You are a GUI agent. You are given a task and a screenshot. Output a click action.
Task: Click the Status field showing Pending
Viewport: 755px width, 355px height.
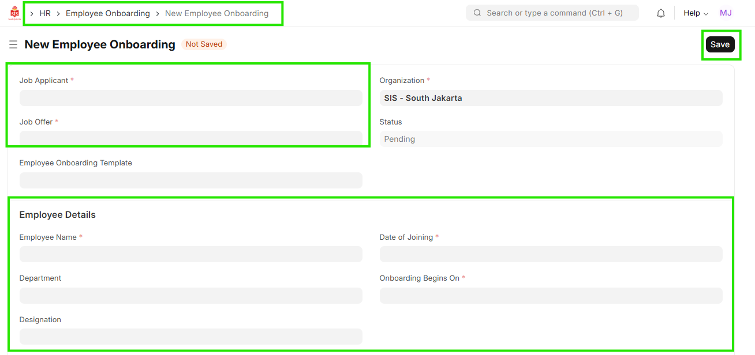click(x=550, y=139)
